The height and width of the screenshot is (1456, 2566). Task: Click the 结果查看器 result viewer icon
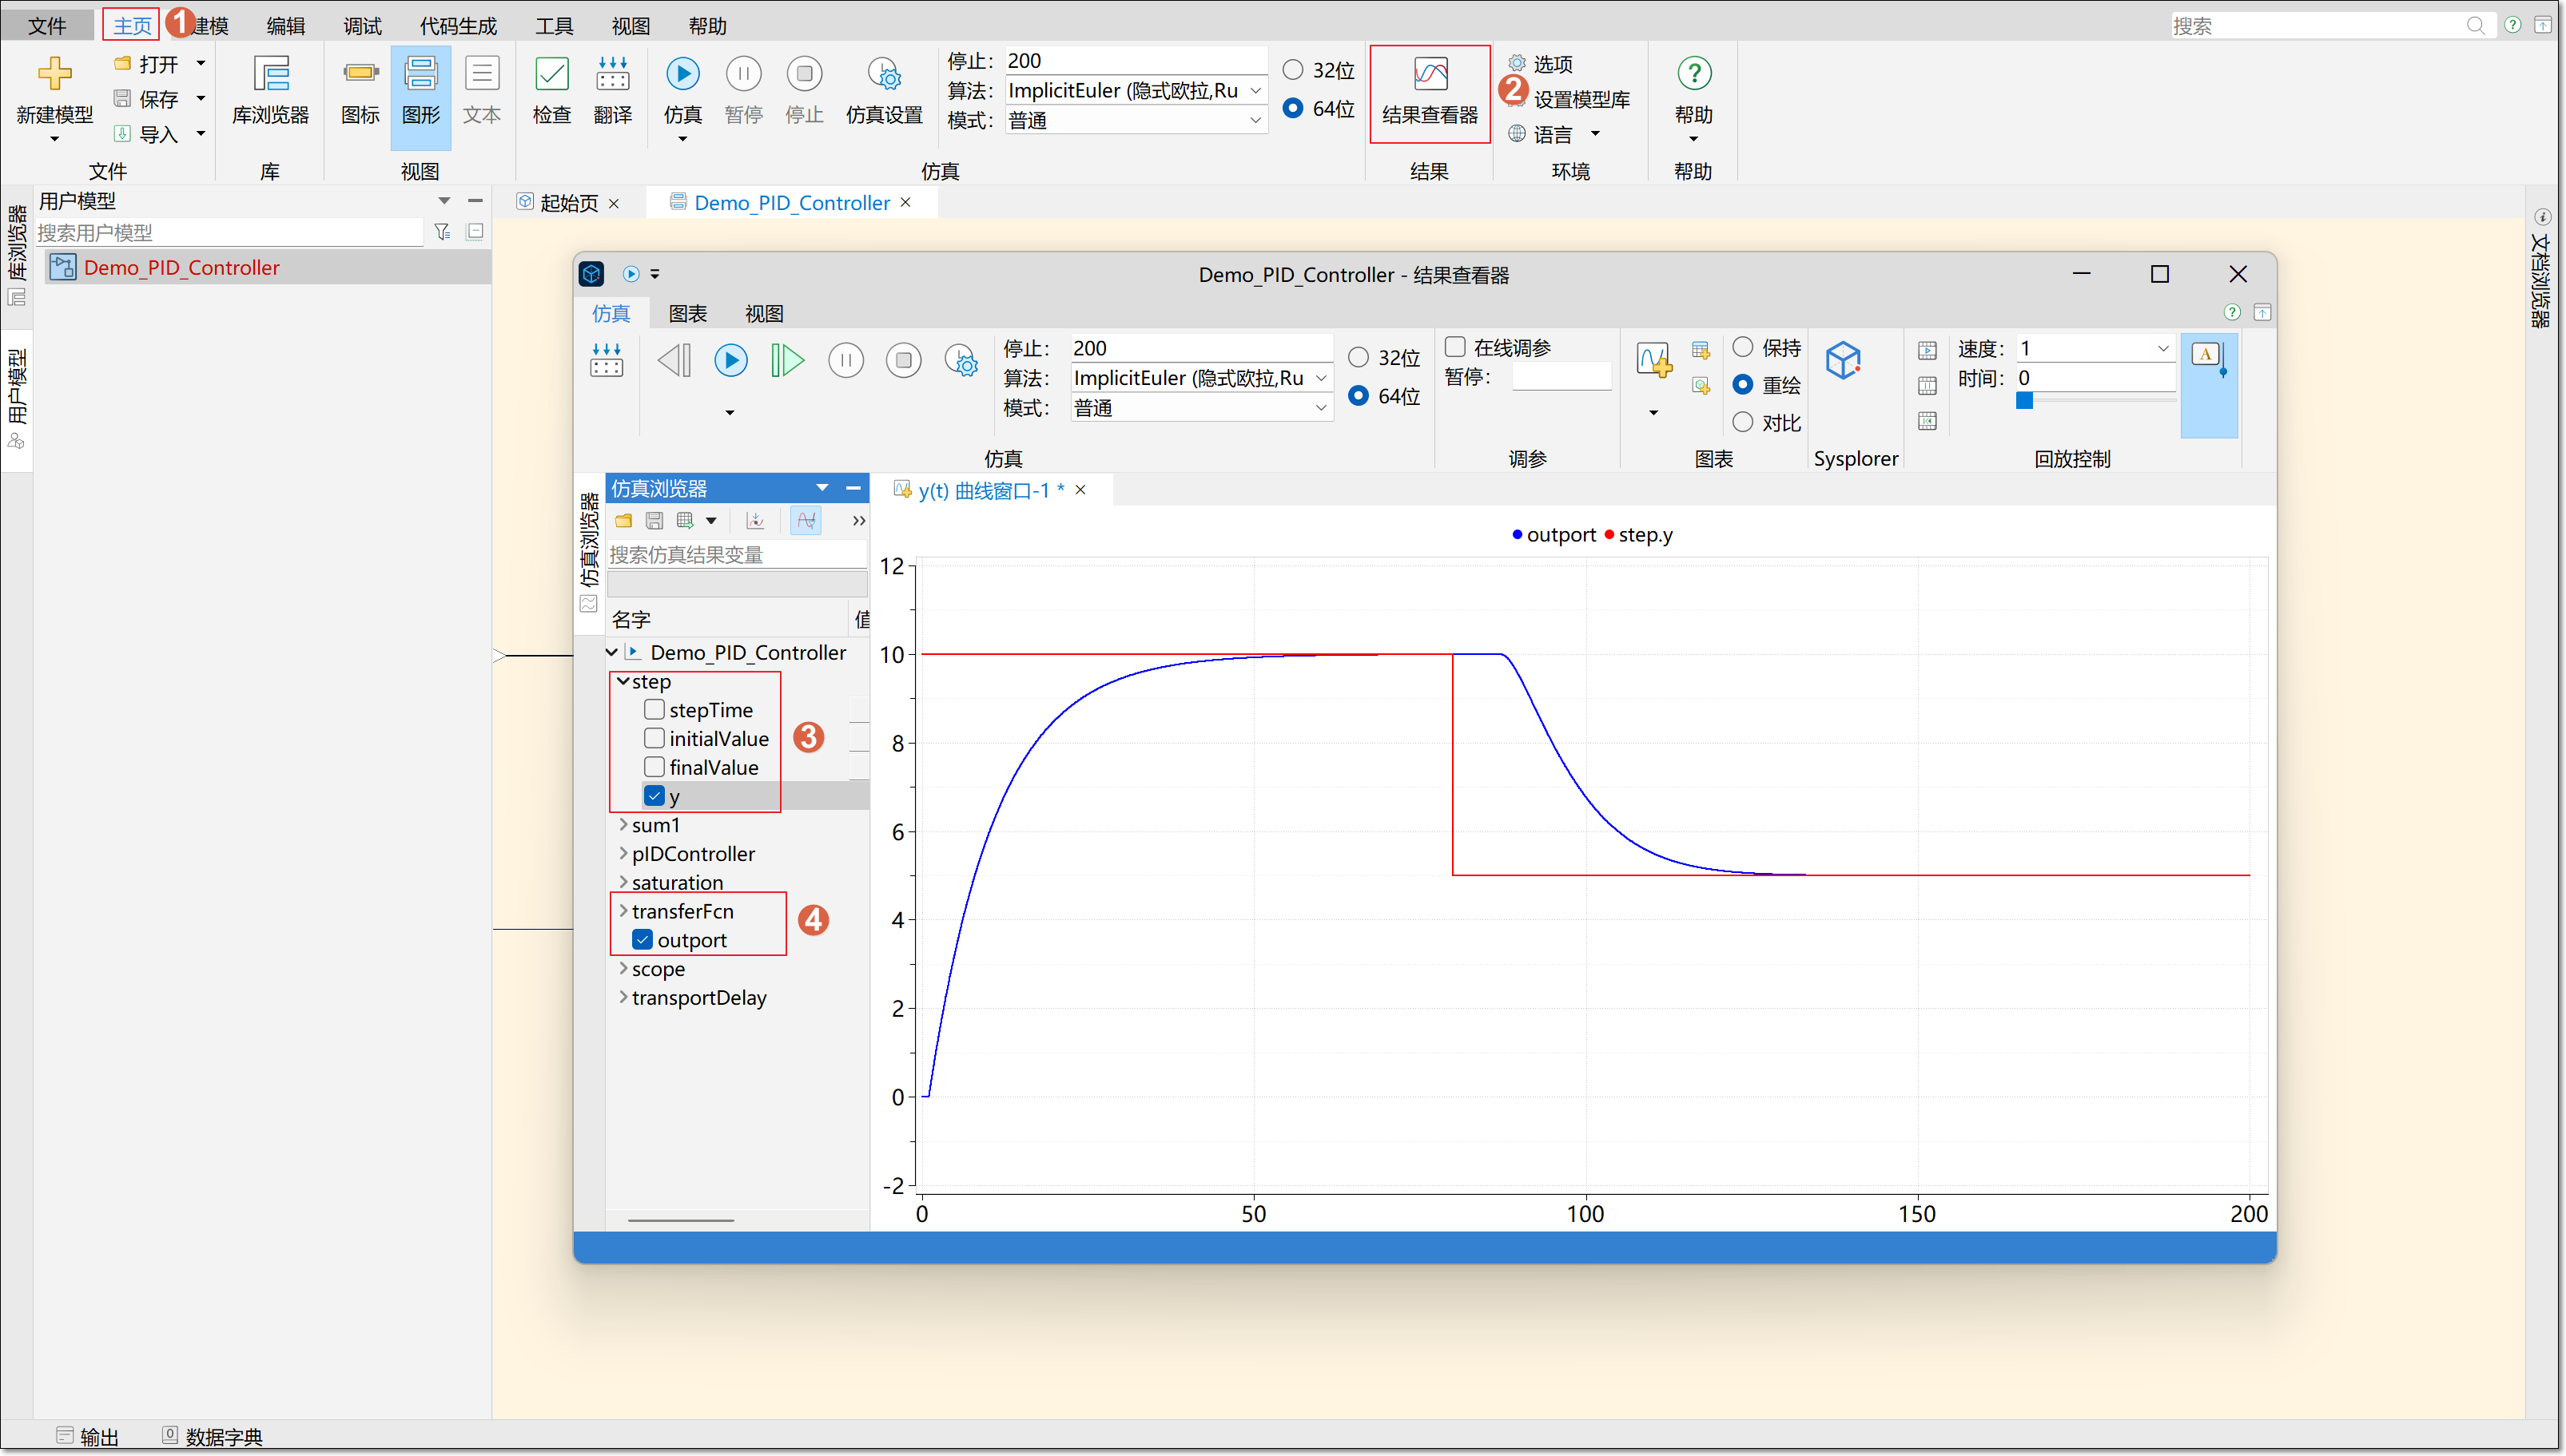tap(1430, 75)
